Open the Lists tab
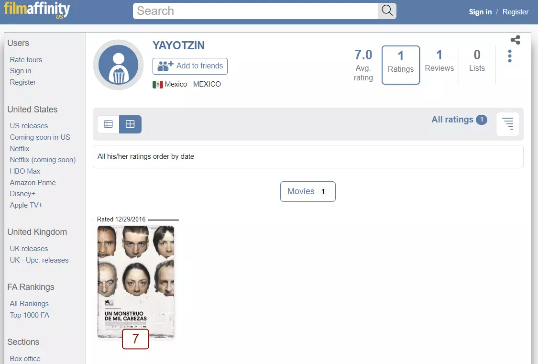 [477, 61]
